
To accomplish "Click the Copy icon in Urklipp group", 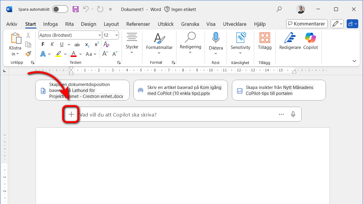I will tap(28, 44).
